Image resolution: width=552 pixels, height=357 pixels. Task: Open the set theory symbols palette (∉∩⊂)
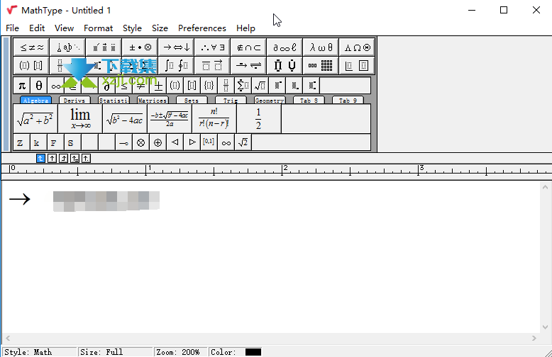coord(248,47)
